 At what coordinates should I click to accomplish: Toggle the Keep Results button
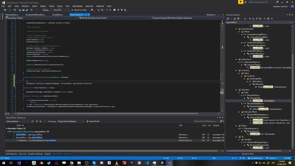point(93,121)
